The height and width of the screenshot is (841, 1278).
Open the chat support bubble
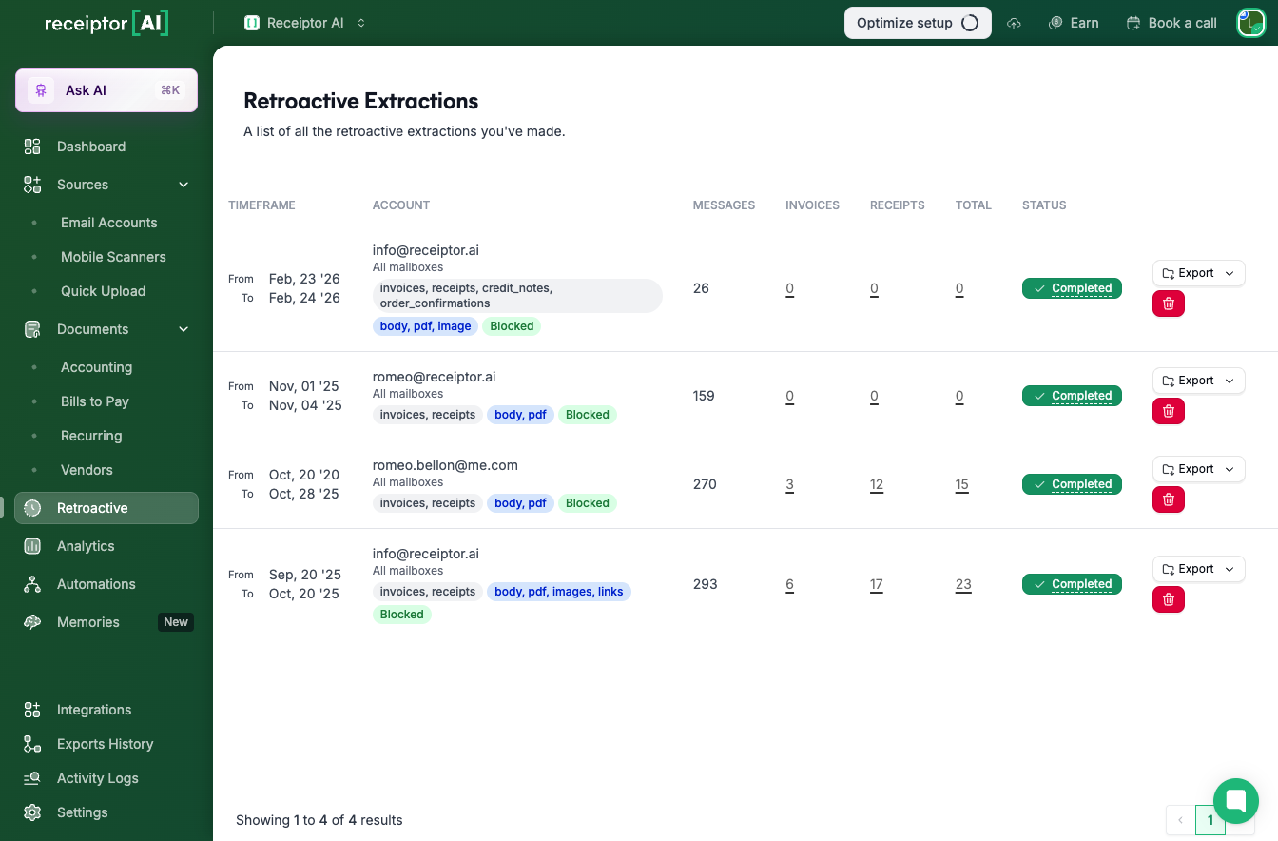click(x=1235, y=800)
